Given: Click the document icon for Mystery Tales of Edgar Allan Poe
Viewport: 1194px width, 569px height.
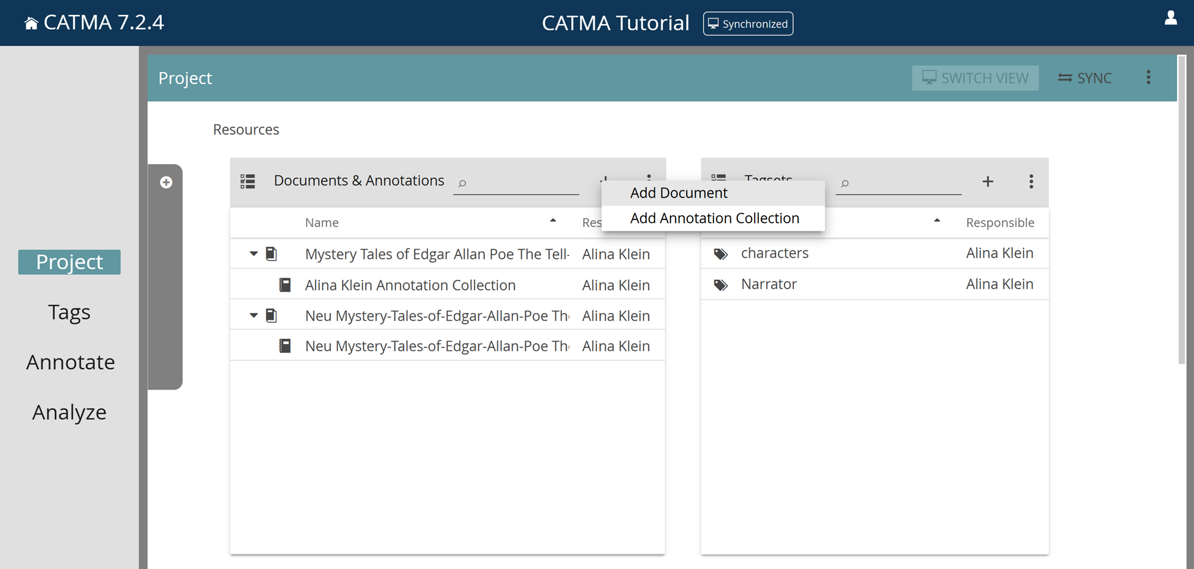Looking at the screenshot, I should tap(272, 253).
